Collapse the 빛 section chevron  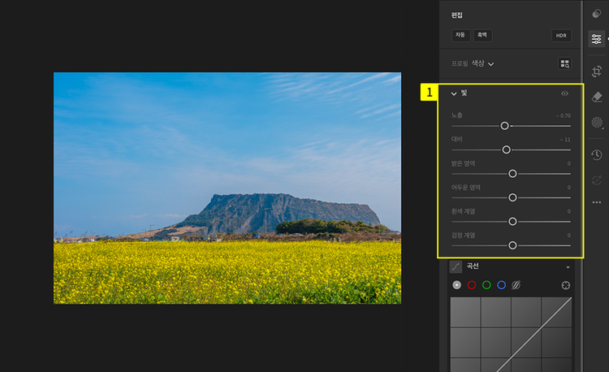(454, 94)
